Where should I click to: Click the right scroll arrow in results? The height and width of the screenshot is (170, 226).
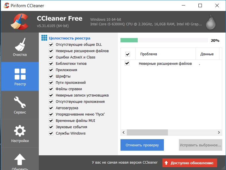pos(219,133)
